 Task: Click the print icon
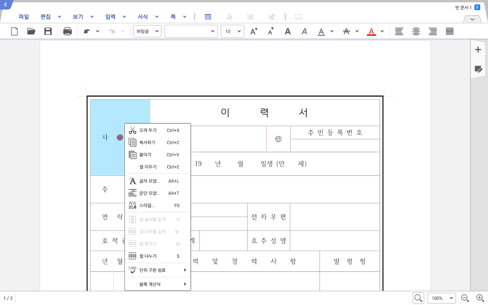click(x=67, y=31)
